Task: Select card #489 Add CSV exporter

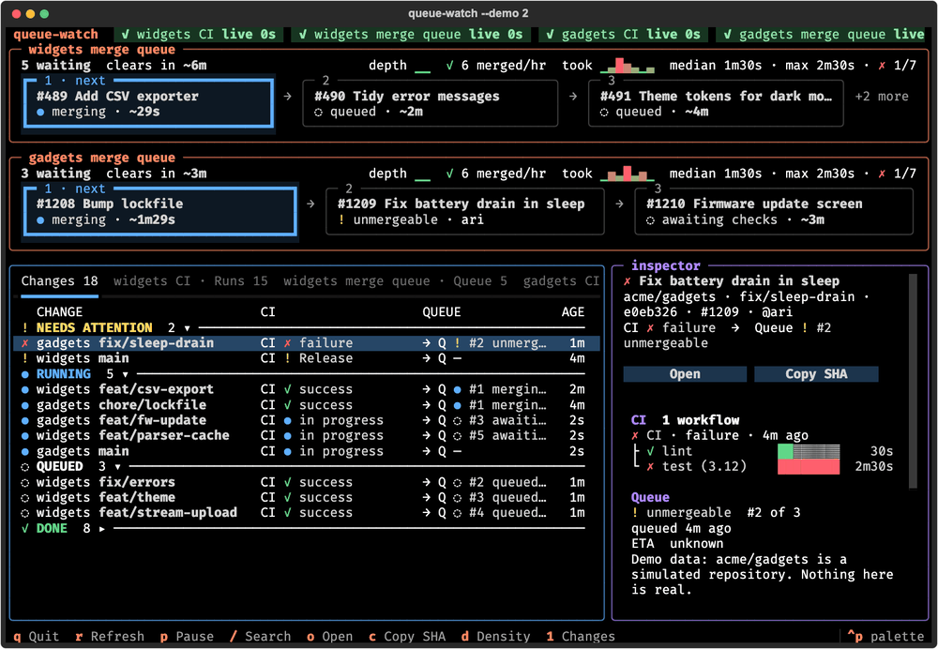Action: 148,101
